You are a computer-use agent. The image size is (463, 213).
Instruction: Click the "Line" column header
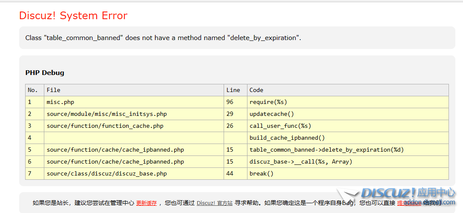tap(233, 90)
